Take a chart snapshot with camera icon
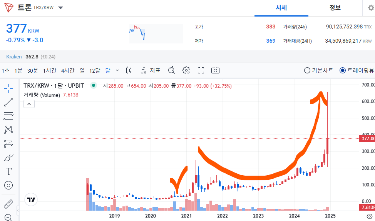This screenshot has height=221, width=375. point(215,70)
